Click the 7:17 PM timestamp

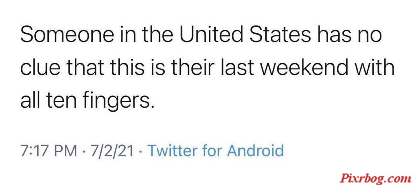[x=48, y=151]
